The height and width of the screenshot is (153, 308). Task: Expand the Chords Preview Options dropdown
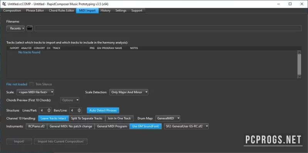click(70, 100)
